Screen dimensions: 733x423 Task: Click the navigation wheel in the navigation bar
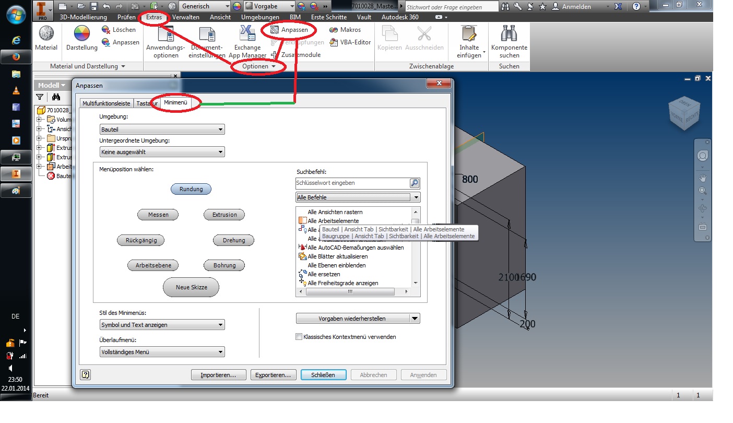click(703, 156)
